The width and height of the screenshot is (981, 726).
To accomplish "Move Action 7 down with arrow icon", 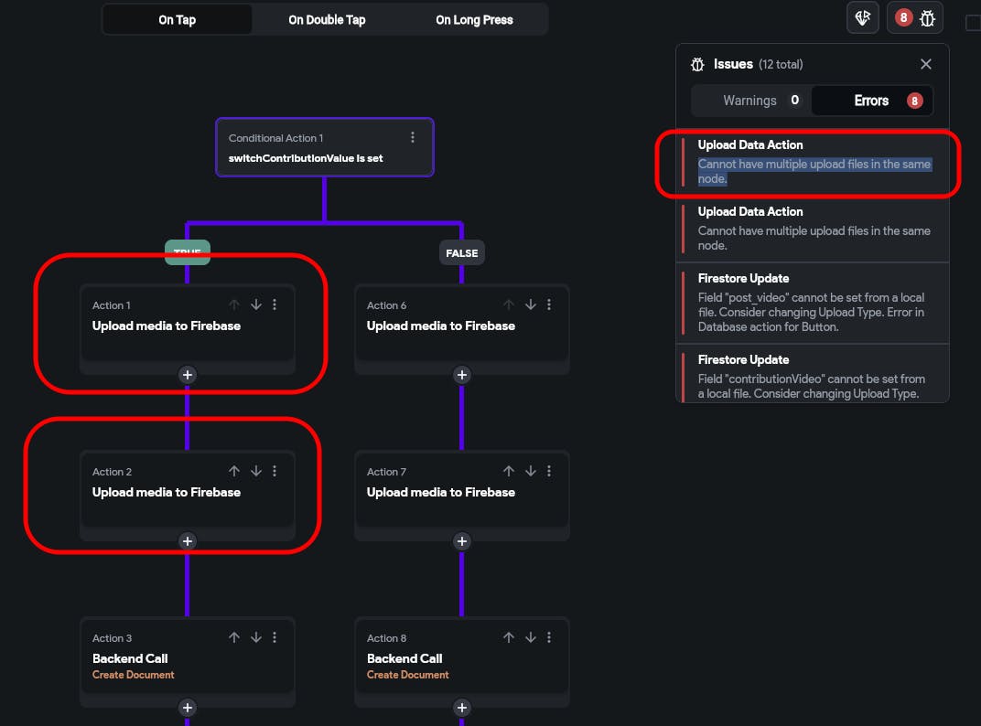I will coord(531,471).
